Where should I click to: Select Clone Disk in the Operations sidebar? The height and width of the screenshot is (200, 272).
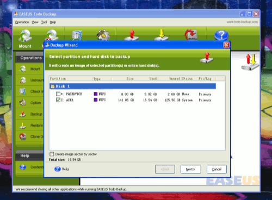(x=30, y=136)
